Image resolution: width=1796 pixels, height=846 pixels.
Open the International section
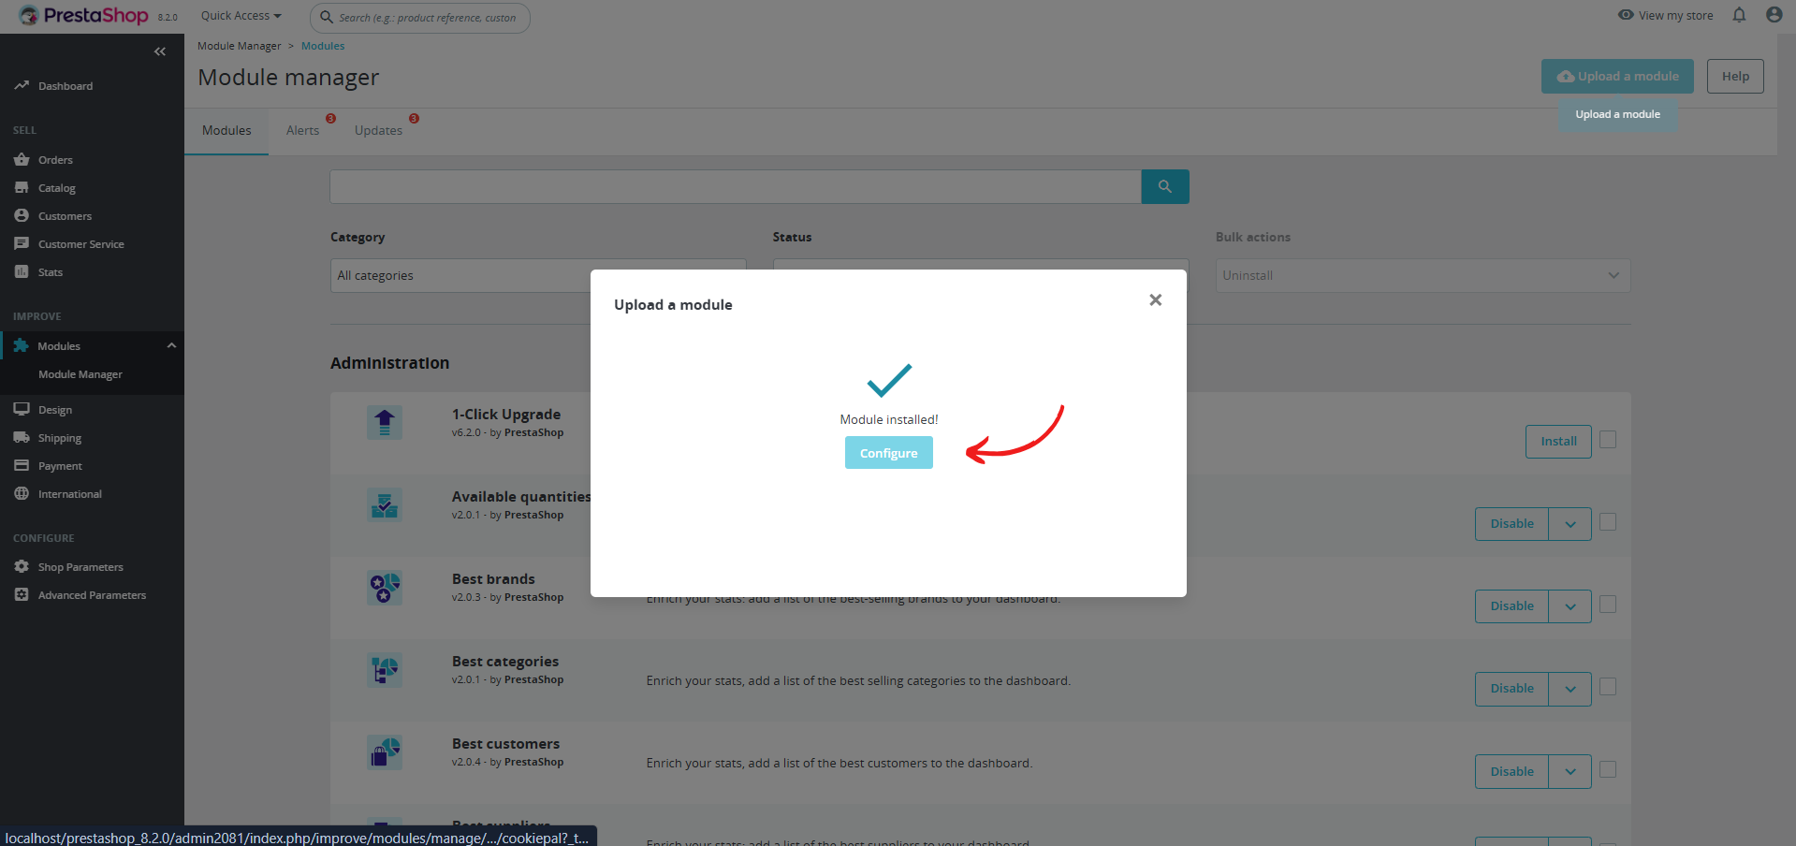click(x=68, y=493)
